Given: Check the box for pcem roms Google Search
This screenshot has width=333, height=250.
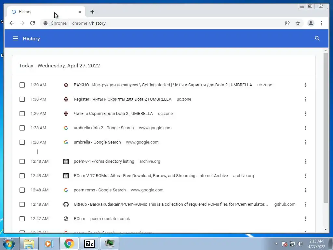Looking at the screenshot, I should (22, 190).
